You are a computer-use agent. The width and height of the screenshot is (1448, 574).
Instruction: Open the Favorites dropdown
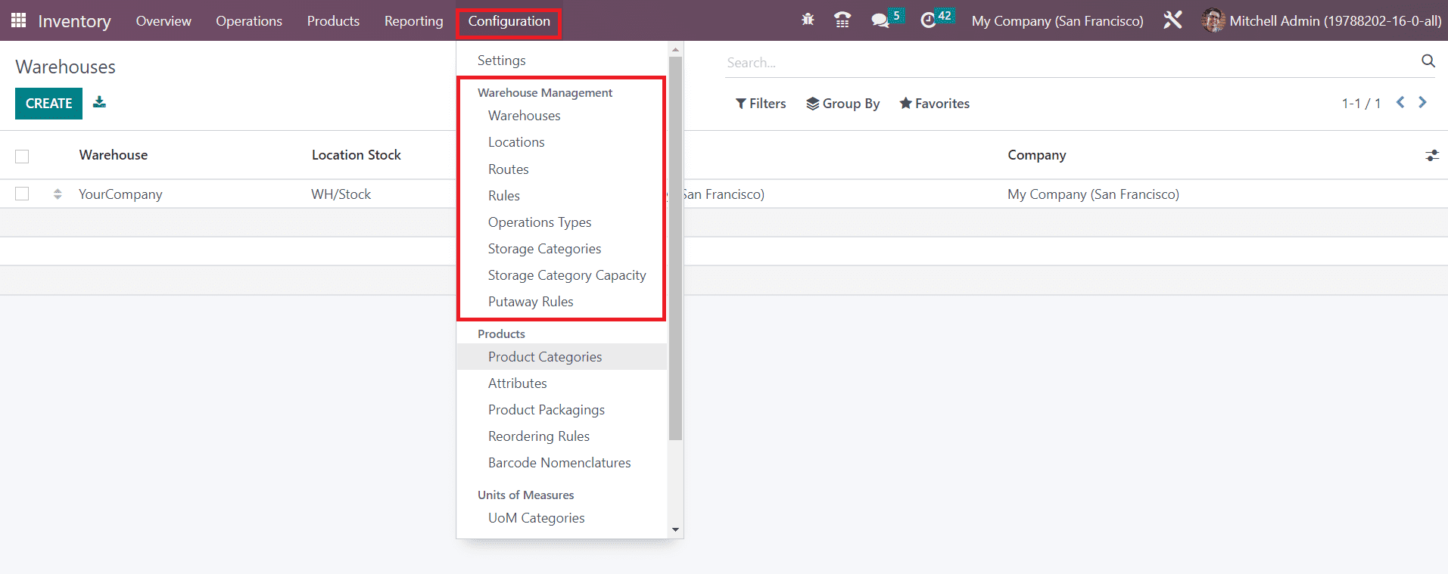coord(934,104)
